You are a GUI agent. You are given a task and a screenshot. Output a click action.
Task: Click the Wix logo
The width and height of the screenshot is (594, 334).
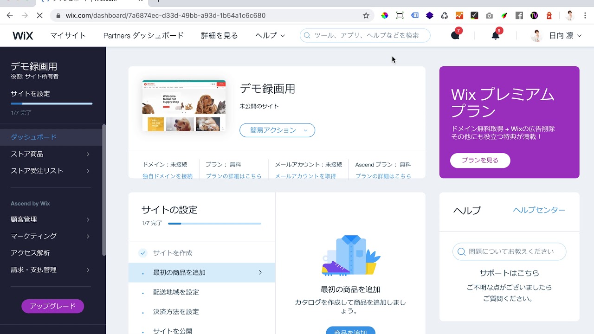coord(23,35)
